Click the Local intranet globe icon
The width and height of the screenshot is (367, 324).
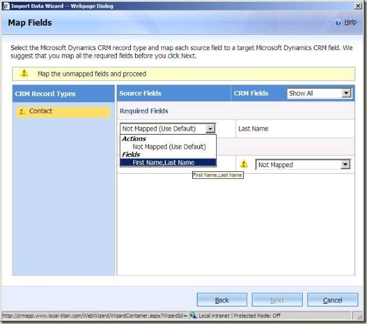193,315
